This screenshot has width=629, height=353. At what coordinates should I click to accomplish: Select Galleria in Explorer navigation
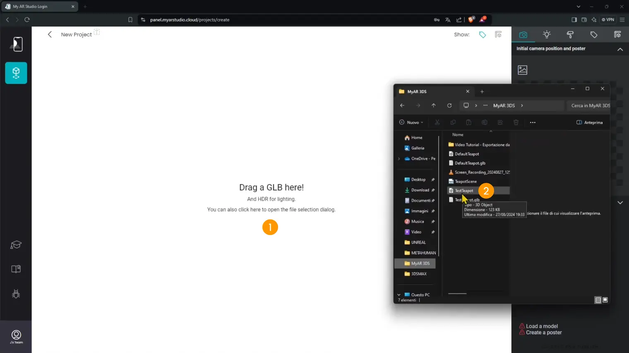[415, 148]
